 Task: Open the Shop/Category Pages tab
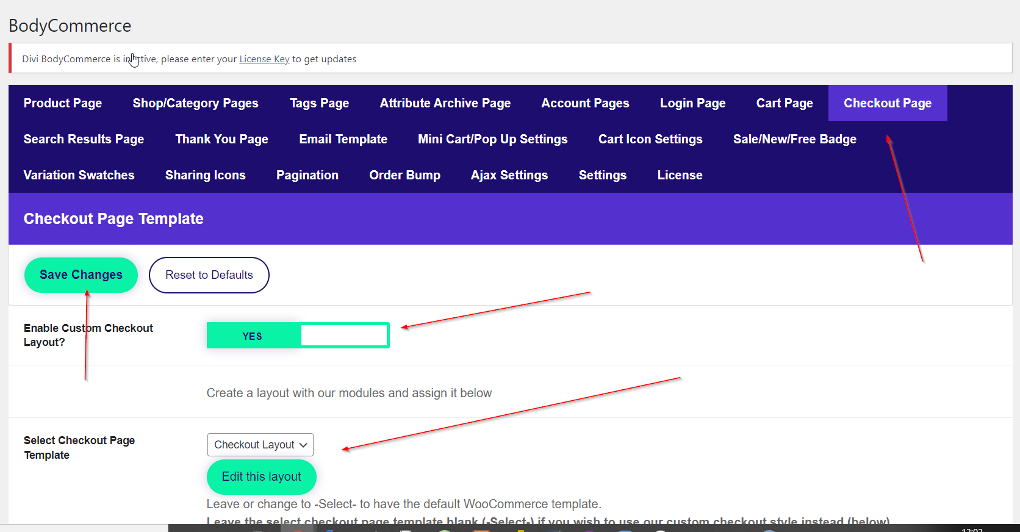coord(195,103)
